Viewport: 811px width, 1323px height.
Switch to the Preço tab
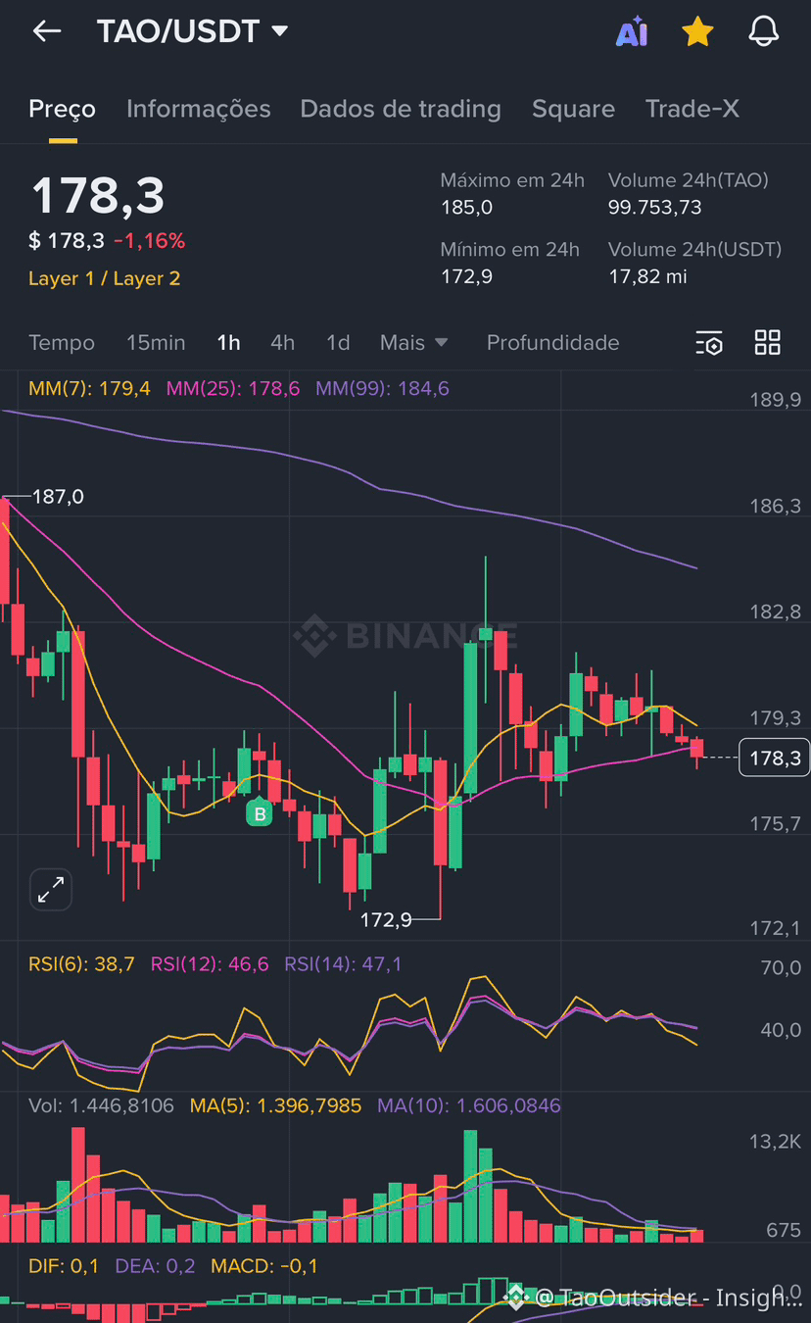(62, 109)
